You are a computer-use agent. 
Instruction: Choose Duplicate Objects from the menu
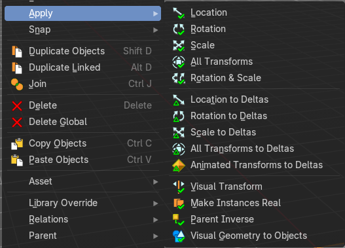coord(82,51)
